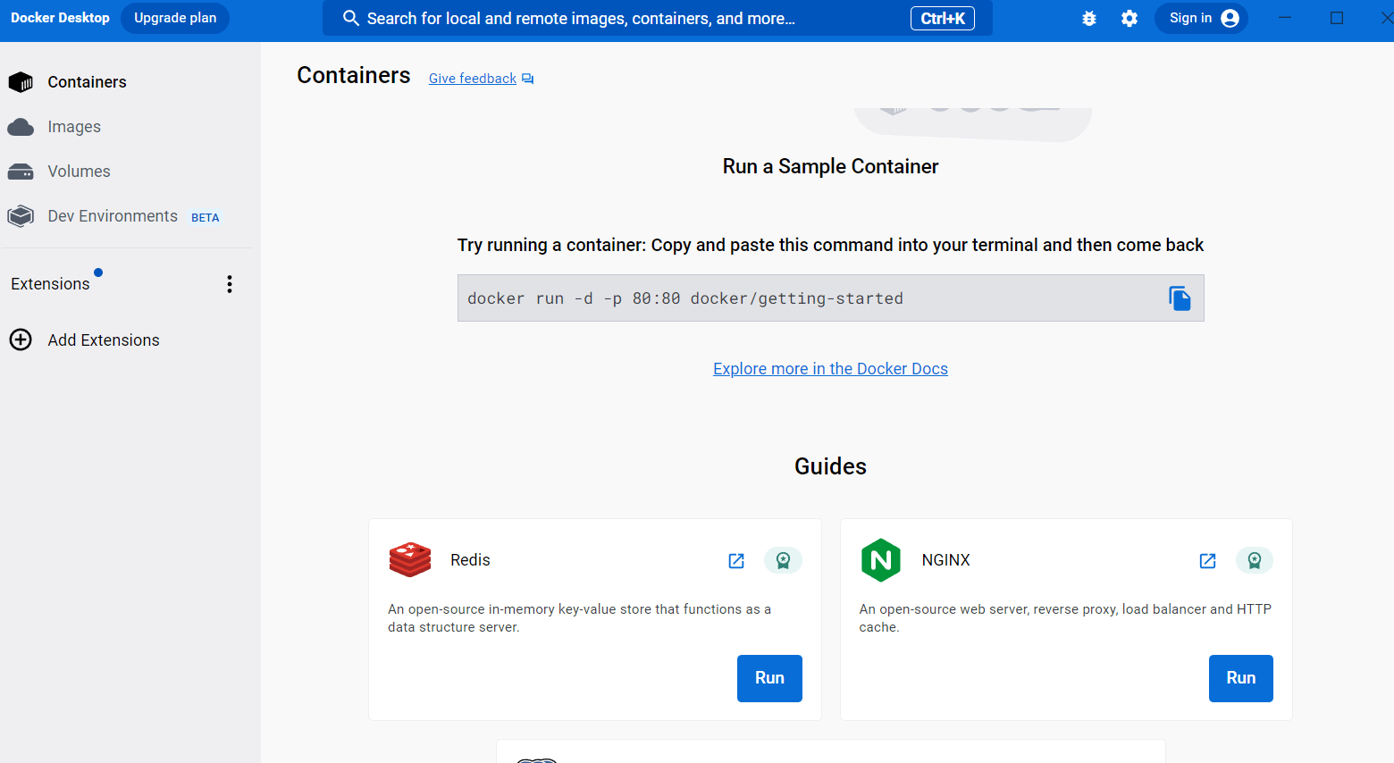The height and width of the screenshot is (763, 1394).
Task: Open the Give feedback link
Action: (x=473, y=79)
